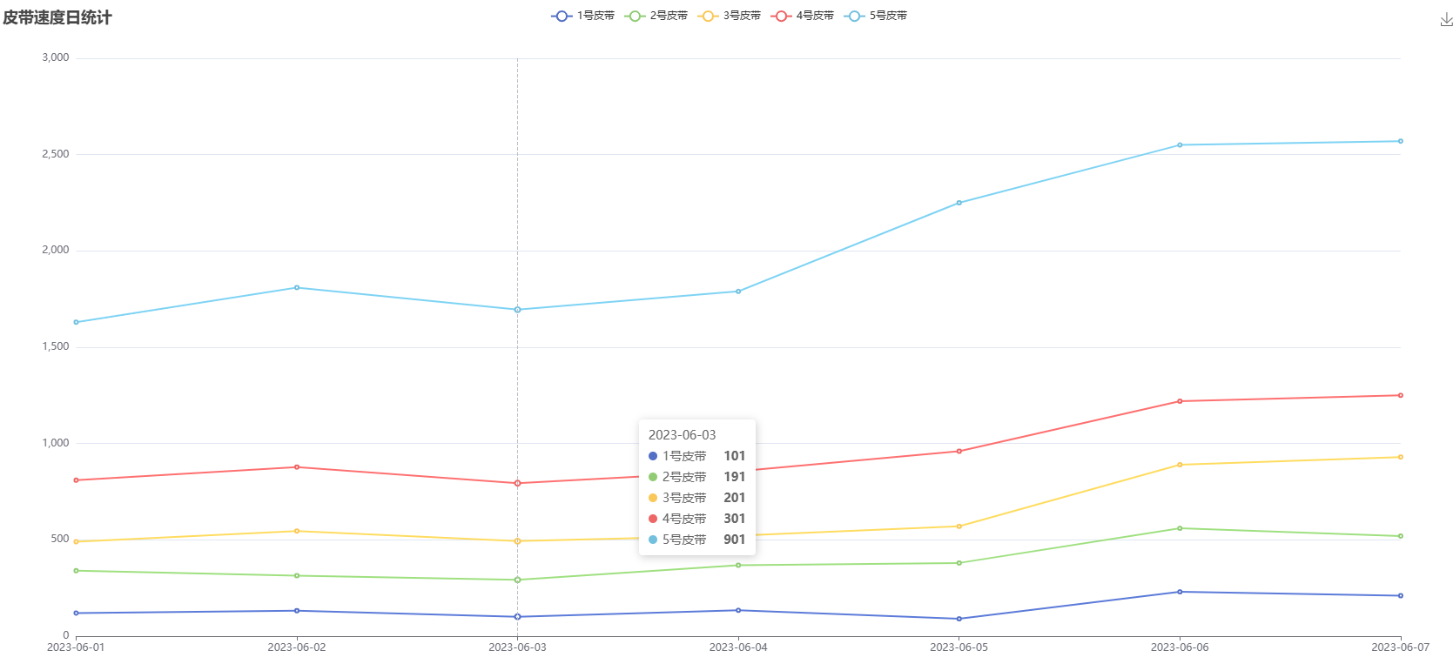Click the 2023-06-01 x-axis label

pos(76,647)
